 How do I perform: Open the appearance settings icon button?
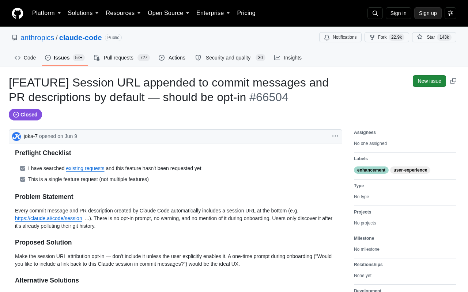[x=450, y=13]
